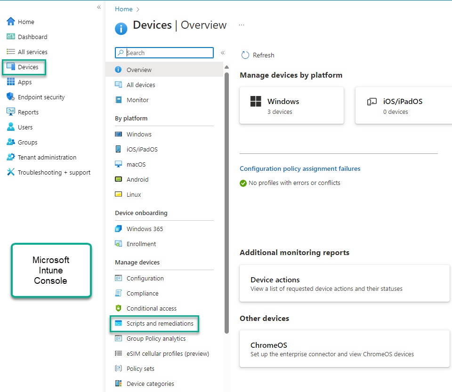
Task: Click the Home breadcrumb link
Action: [x=124, y=9]
